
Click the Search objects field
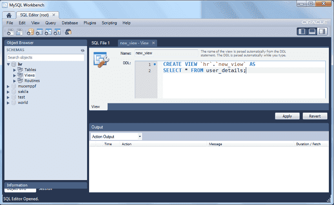(46, 57)
